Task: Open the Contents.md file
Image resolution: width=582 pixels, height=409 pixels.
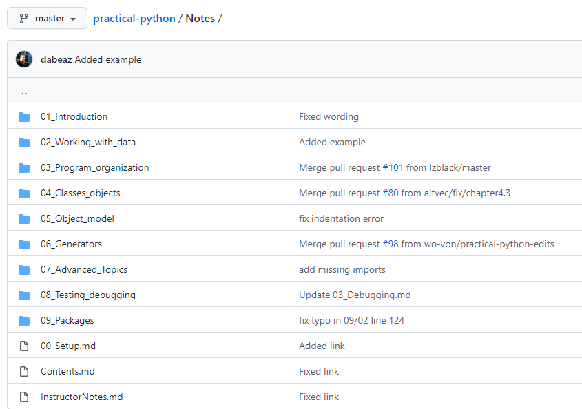Action: [x=67, y=372]
